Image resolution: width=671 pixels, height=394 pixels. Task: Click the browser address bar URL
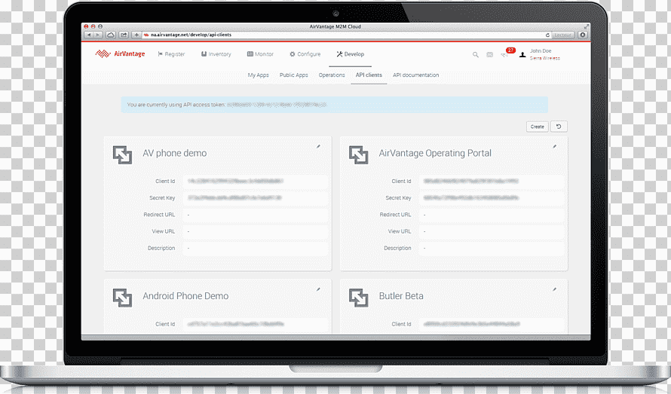pos(191,35)
